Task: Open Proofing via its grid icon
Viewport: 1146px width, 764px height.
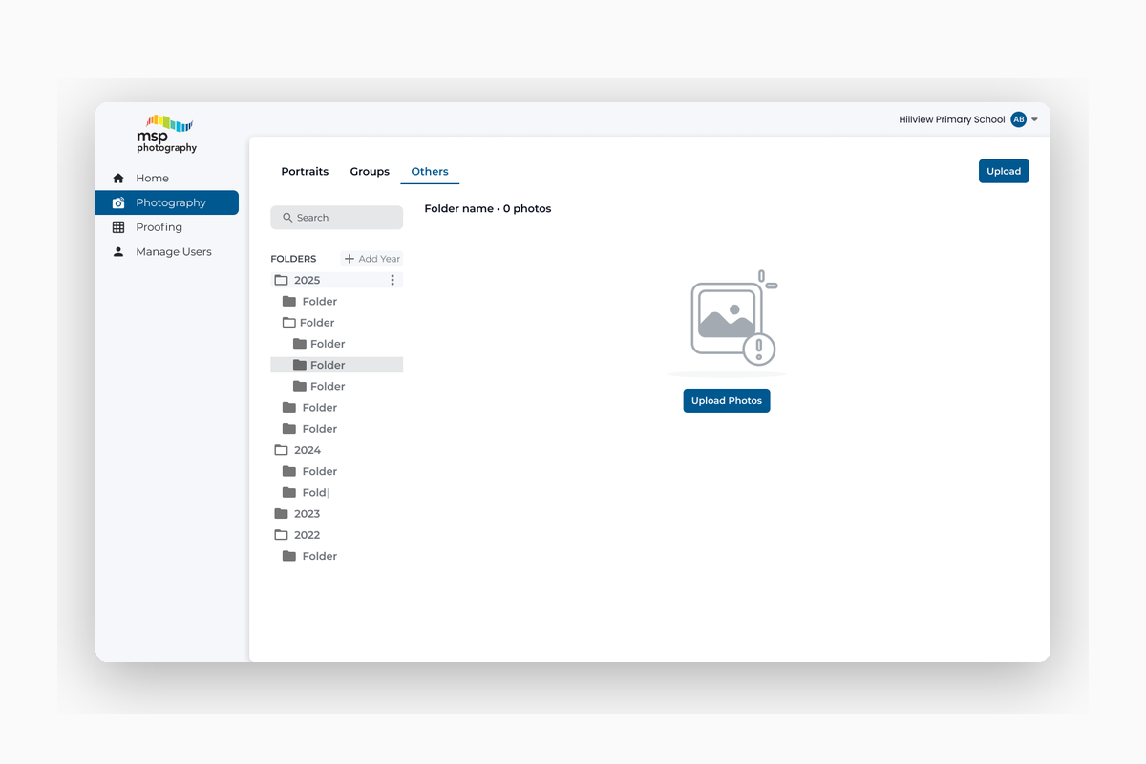Action: coord(118,227)
